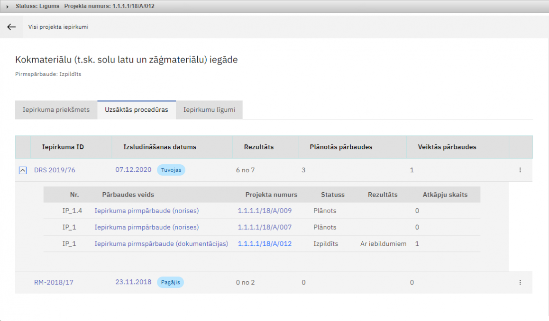Screen dimensions: 549x321
Task: Open project number 1.1.1.1/18/A/012 link
Action: pyautogui.click(x=265, y=244)
